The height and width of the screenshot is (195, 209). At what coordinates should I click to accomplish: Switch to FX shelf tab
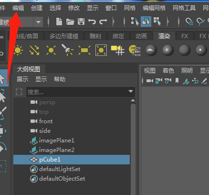click(185, 36)
